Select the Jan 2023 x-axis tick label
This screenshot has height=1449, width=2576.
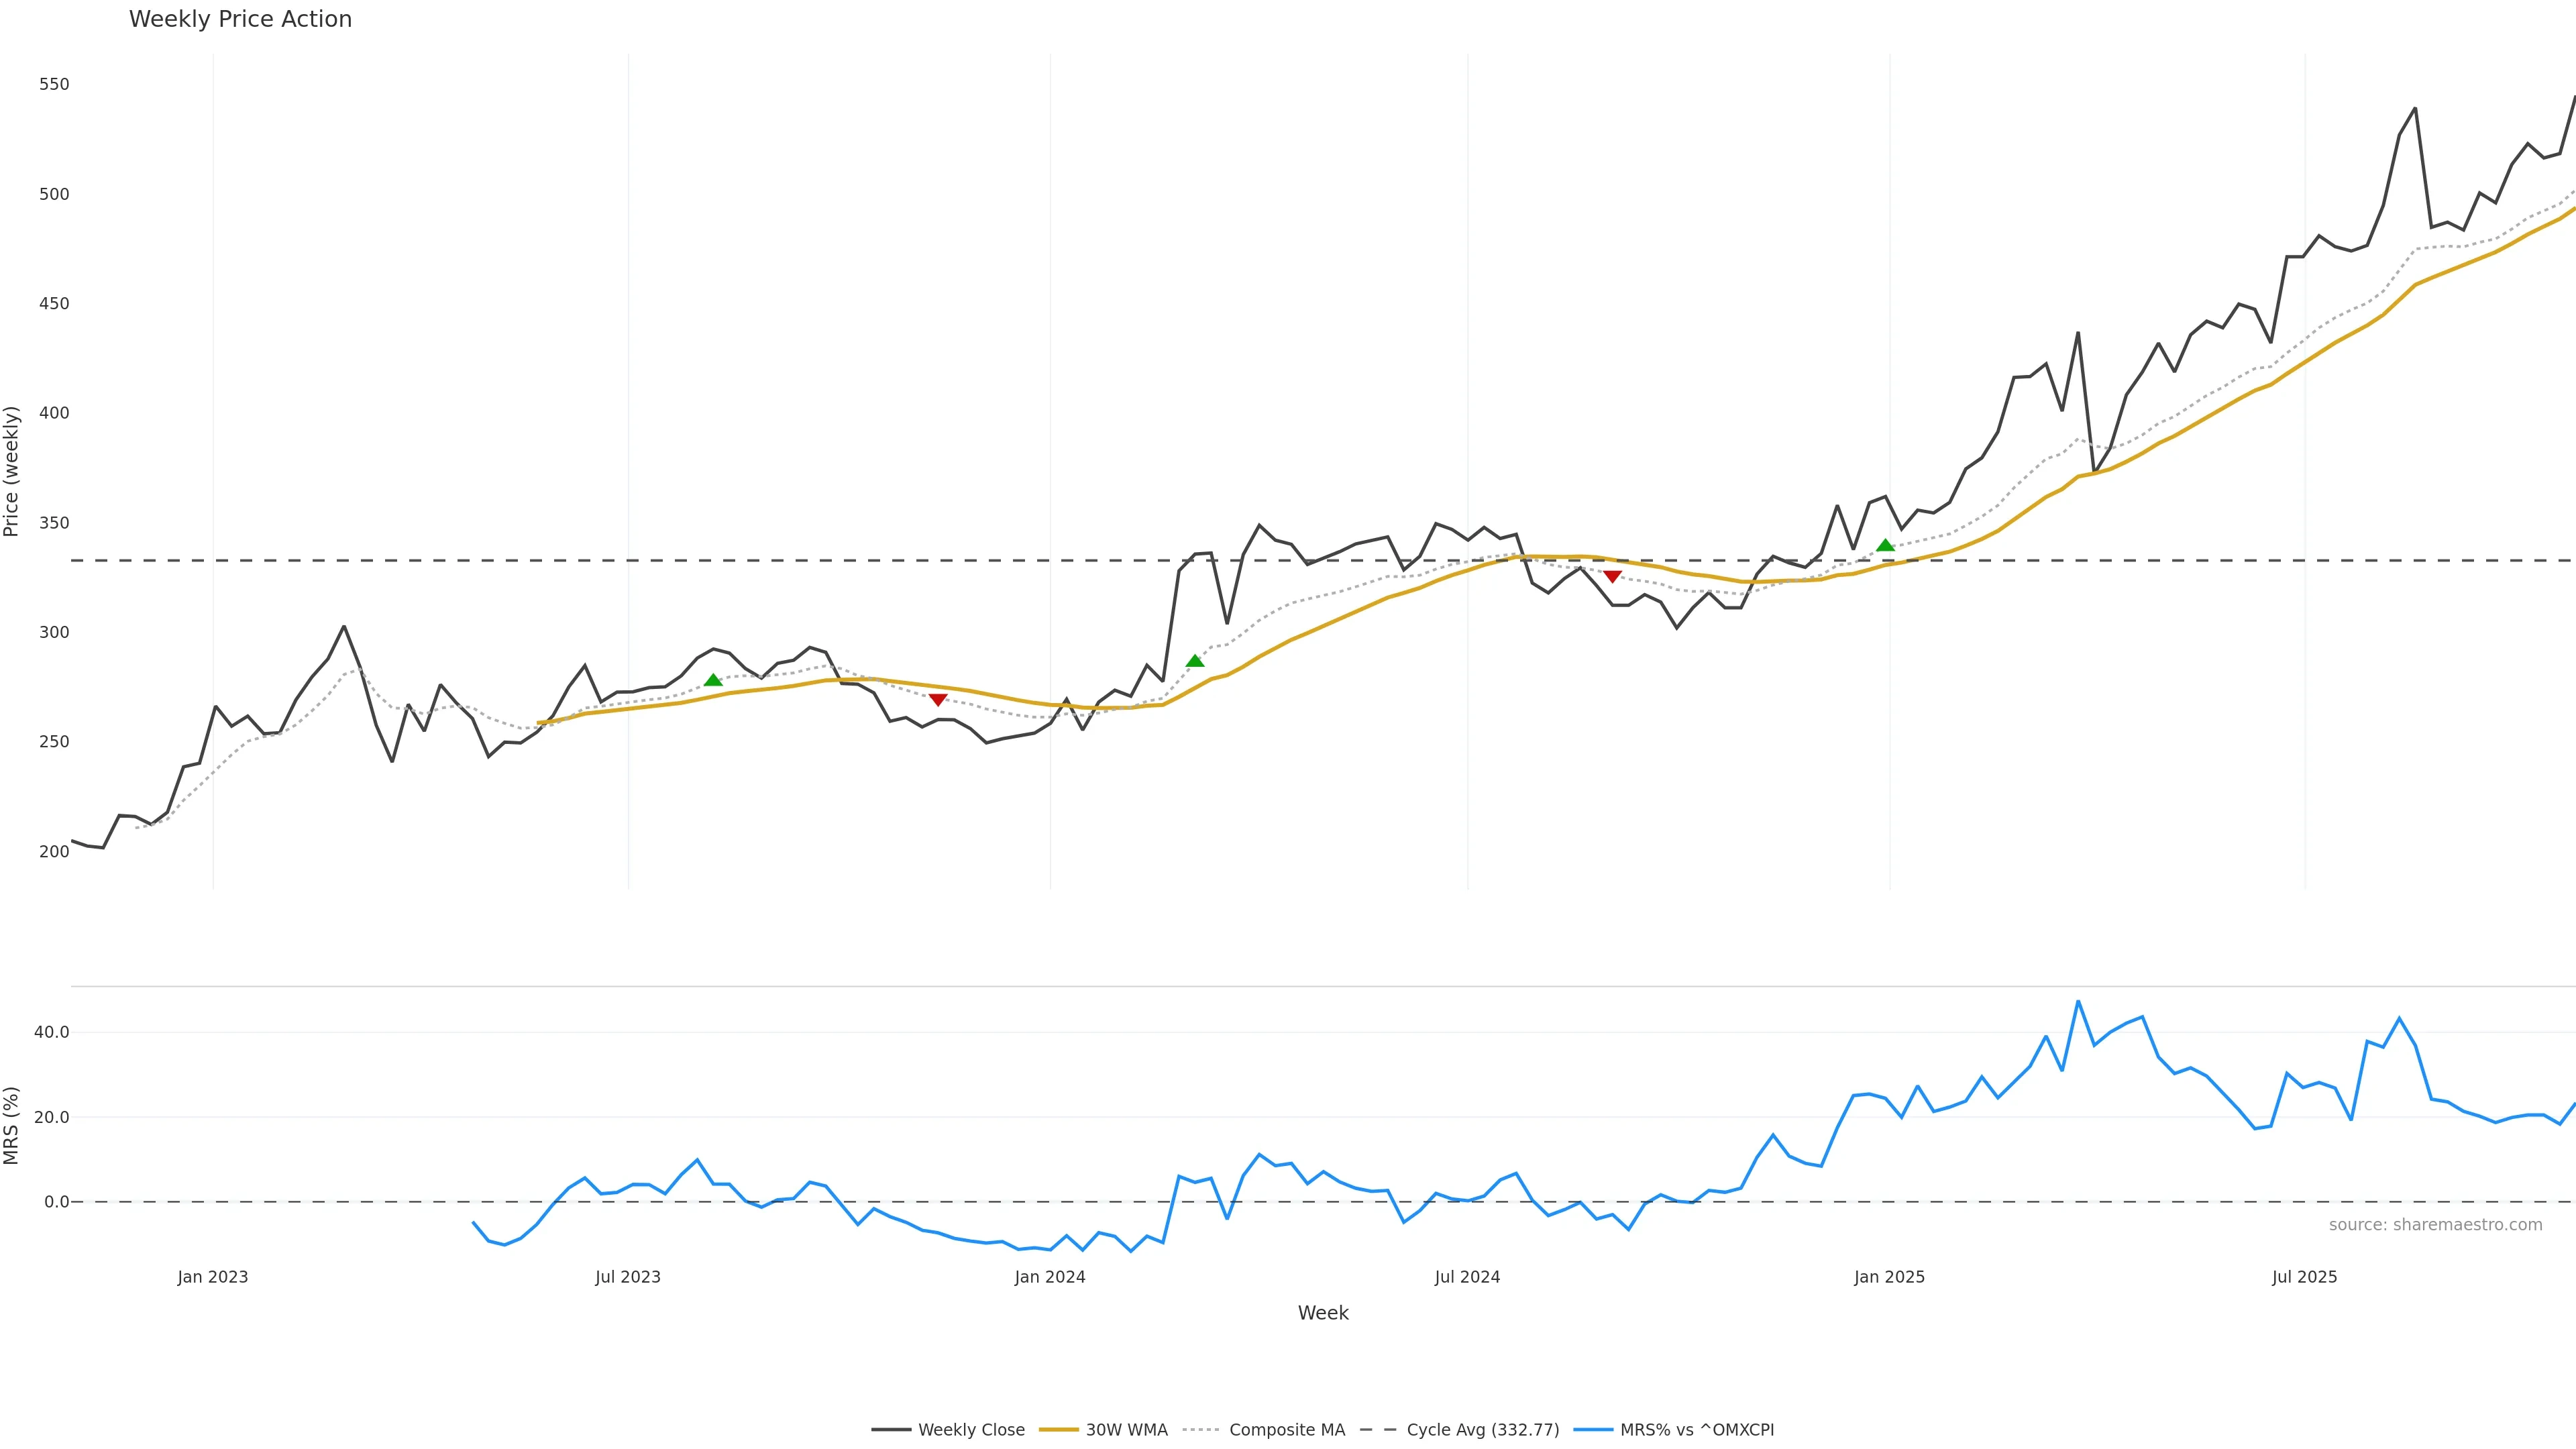pos(213,1277)
